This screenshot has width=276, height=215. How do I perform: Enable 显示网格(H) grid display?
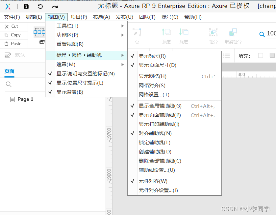pyautogui.click(x=174, y=76)
